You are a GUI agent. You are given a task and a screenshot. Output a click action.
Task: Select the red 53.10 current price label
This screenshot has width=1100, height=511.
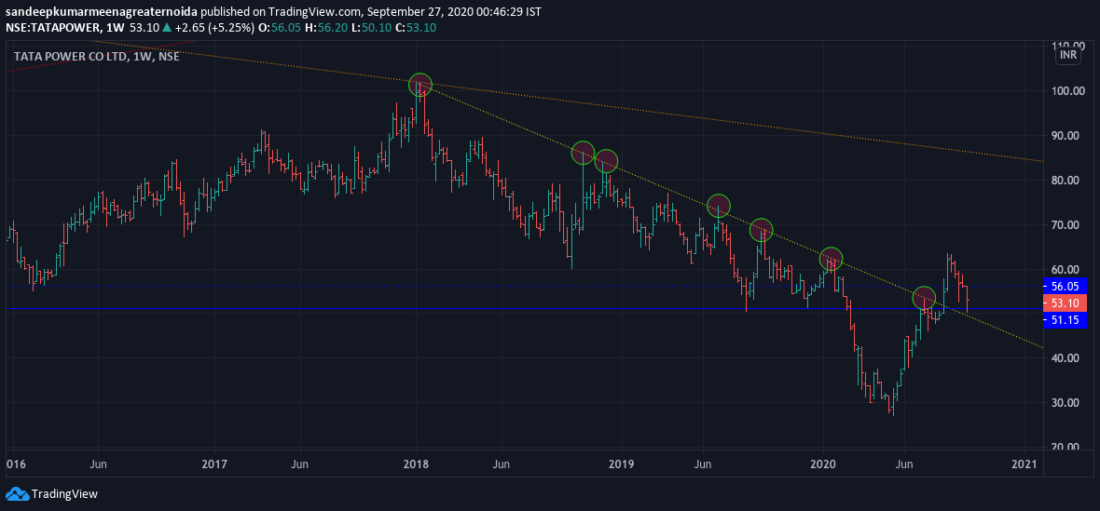(1065, 303)
